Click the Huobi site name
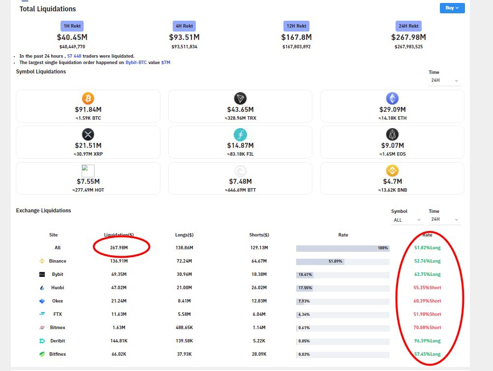This screenshot has height=371, width=493. [x=58, y=288]
